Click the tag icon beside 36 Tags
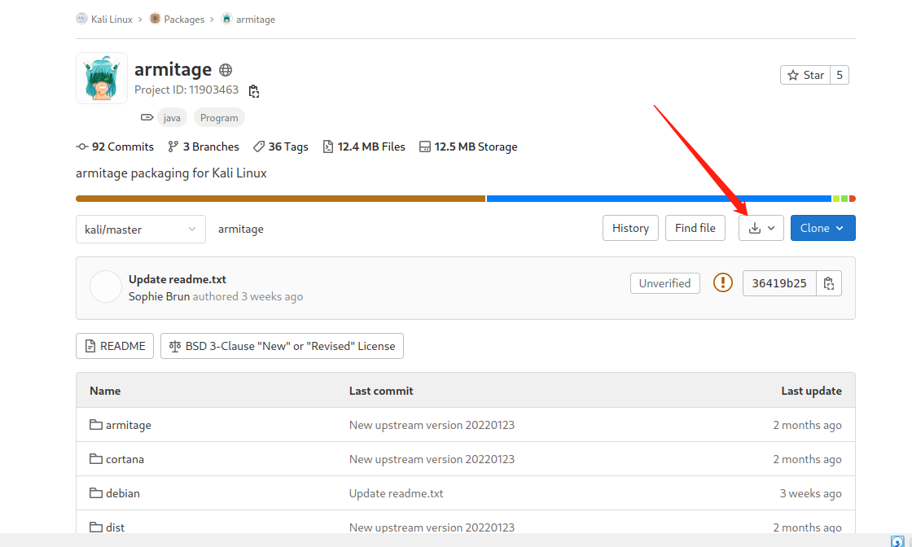 pos(259,147)
